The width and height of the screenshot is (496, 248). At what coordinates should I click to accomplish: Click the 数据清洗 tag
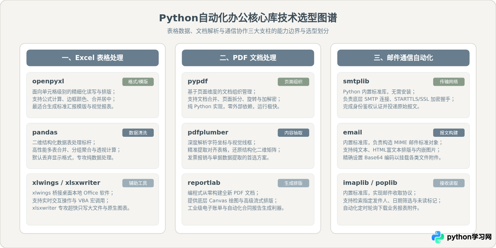pyautogui.click(x=138, y=133)
